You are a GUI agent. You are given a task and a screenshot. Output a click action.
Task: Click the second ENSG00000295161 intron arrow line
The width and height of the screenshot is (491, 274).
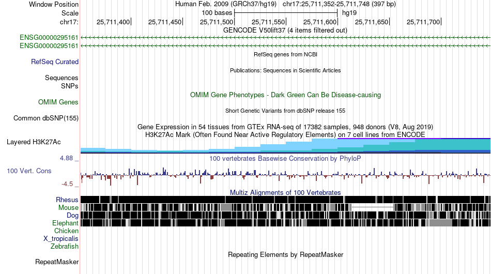point(285,45)
